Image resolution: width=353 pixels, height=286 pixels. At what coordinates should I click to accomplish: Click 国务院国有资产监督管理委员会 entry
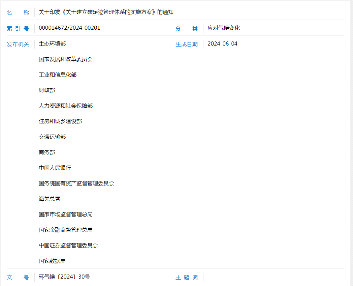[x=76, y=183]
